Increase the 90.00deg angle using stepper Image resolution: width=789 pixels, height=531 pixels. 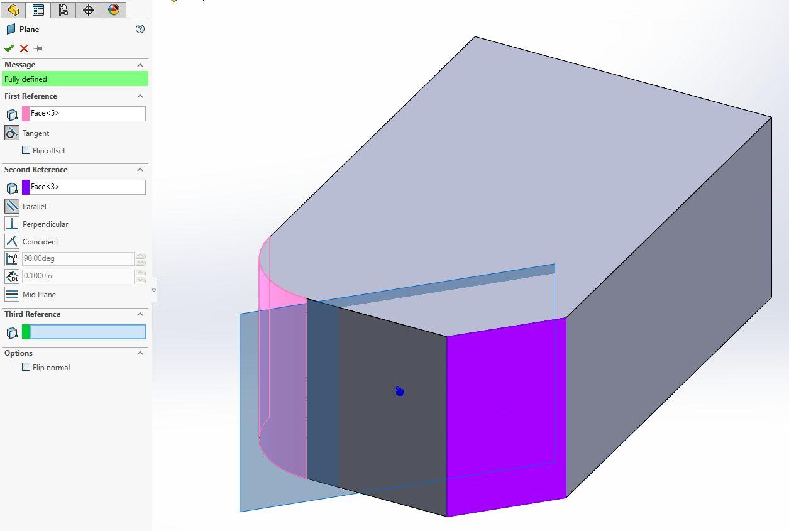[x=141, y=255]
